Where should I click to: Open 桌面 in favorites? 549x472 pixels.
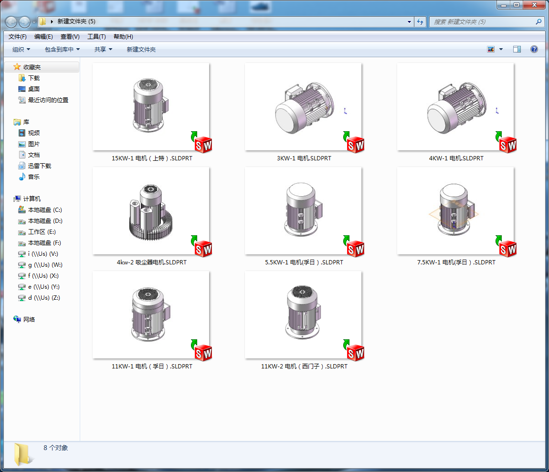coord(34,89)
